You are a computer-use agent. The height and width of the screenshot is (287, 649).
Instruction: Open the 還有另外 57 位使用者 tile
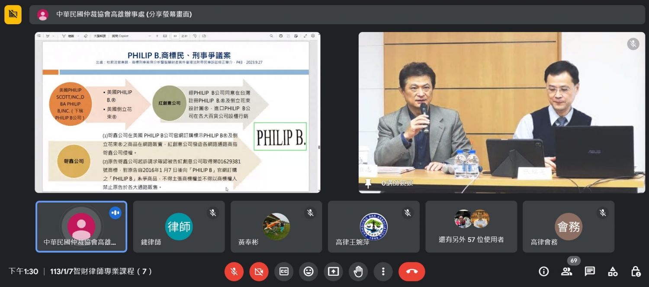click(x=471, y=226)
